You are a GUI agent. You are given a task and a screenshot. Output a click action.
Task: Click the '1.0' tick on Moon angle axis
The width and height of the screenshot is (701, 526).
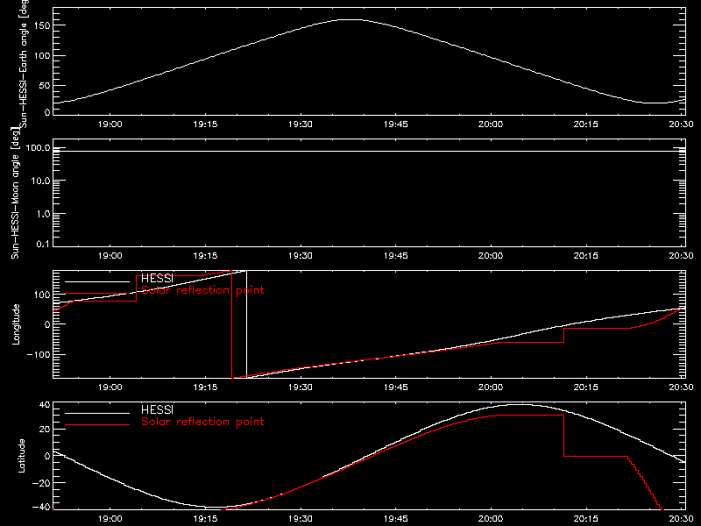(x=43, y=214)
